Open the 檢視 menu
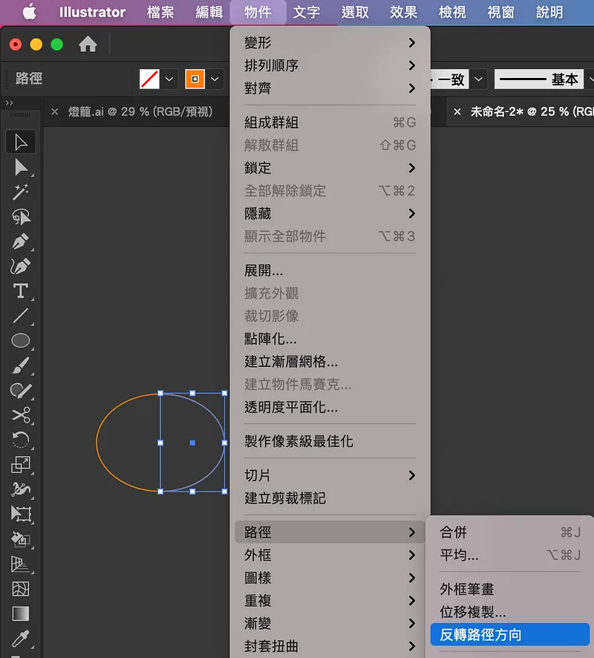The image size is (594, 658). click(452, 12)
